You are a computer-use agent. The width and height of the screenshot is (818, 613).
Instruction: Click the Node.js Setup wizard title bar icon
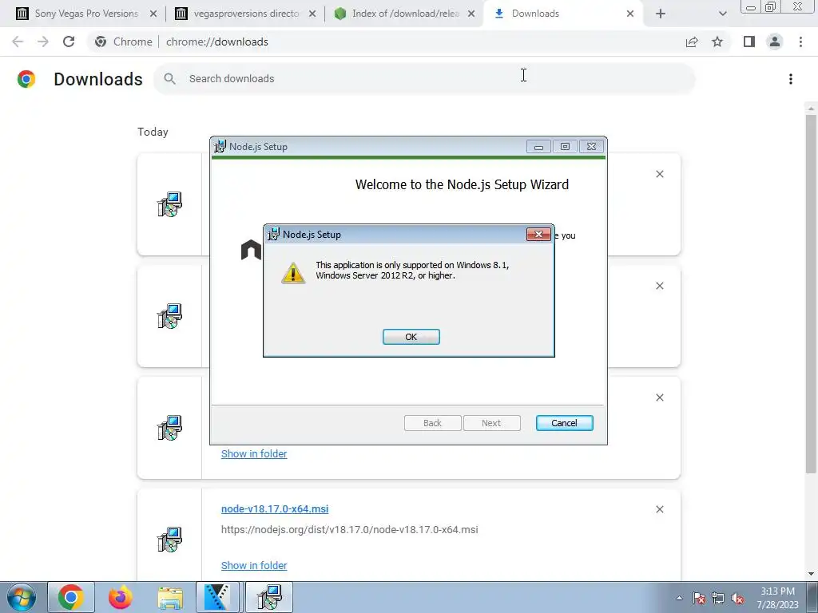point(220,147)
